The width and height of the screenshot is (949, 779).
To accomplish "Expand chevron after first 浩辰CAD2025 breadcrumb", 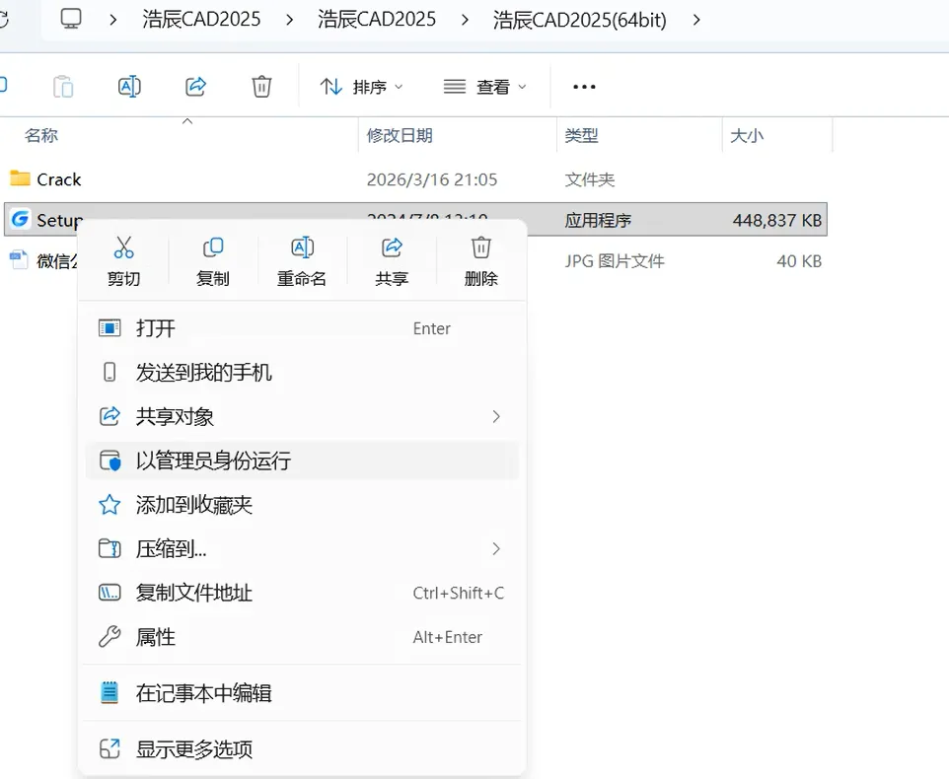I will 289,20.
